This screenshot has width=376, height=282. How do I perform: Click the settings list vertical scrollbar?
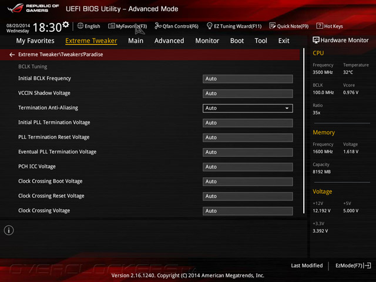304,130
